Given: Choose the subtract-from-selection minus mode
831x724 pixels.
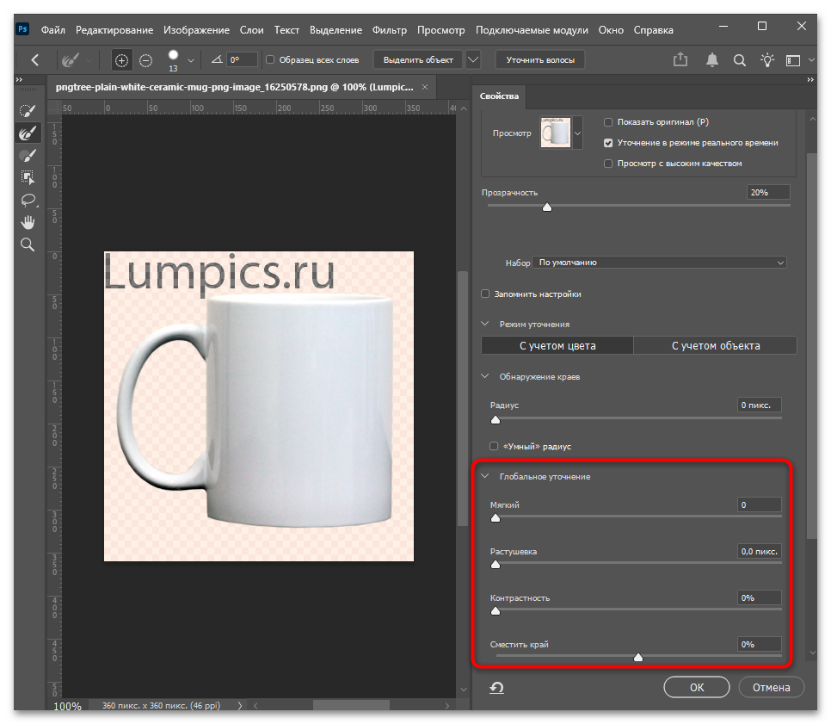Looking at the screenshot, I should pos(145,60).
